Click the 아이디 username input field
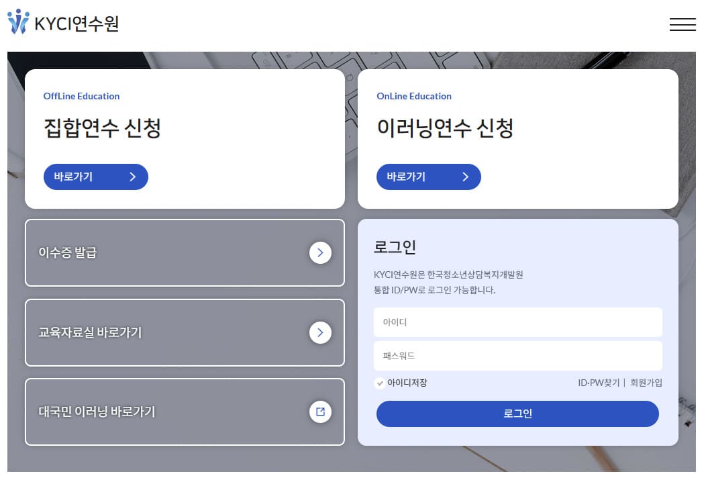This screenshot has width=704, height=480. click(517, 322)
